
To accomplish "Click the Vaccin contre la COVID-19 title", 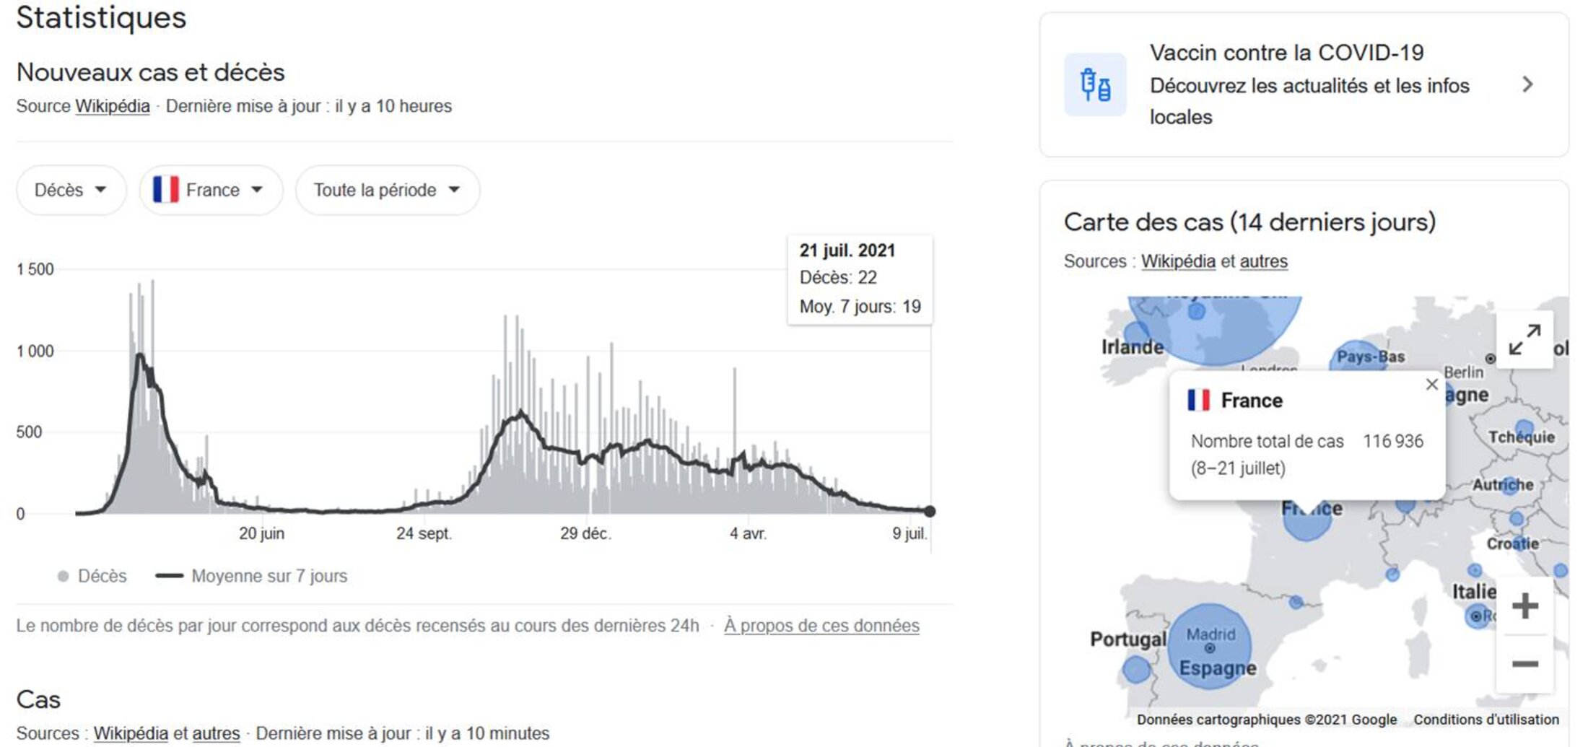I will 1286,53.
